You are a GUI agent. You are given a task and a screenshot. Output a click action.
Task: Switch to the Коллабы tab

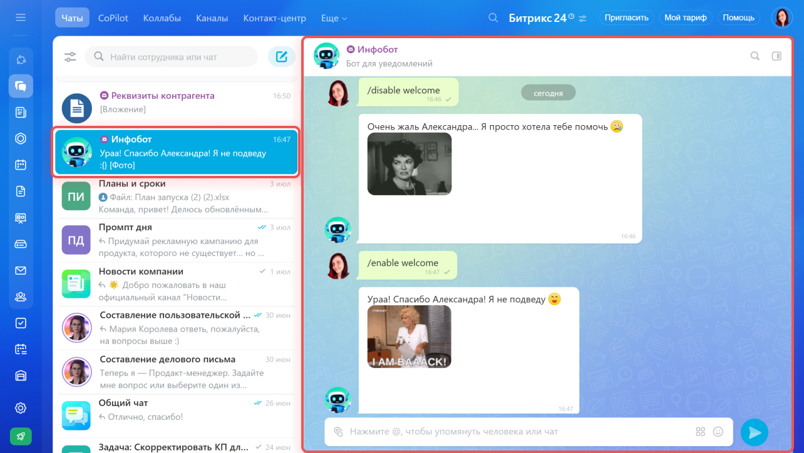[x=162, y=18]
